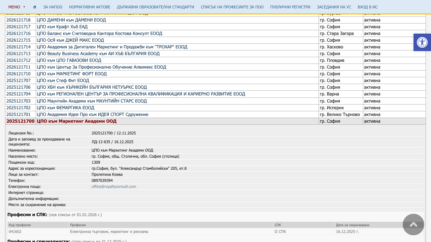Open ЦПО Маунтийн Академи entry
Screen dimensions: 431x242
92,101
